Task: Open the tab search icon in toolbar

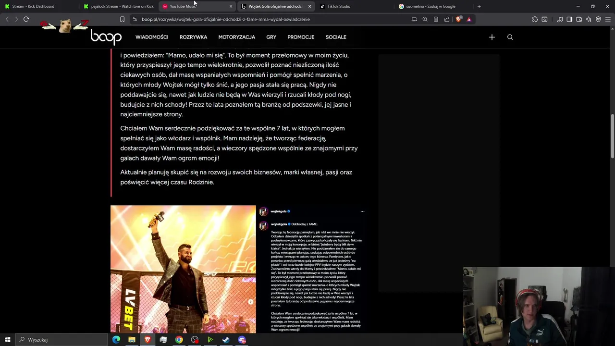Action: point(544,19)
